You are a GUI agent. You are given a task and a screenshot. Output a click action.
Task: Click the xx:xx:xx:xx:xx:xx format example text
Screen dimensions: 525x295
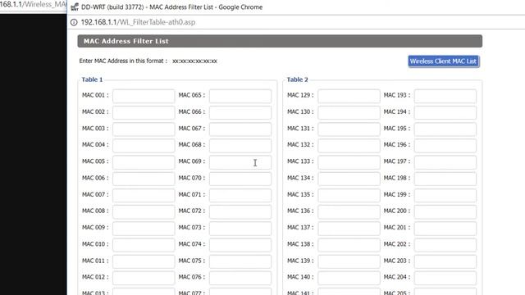coord(194,61)
